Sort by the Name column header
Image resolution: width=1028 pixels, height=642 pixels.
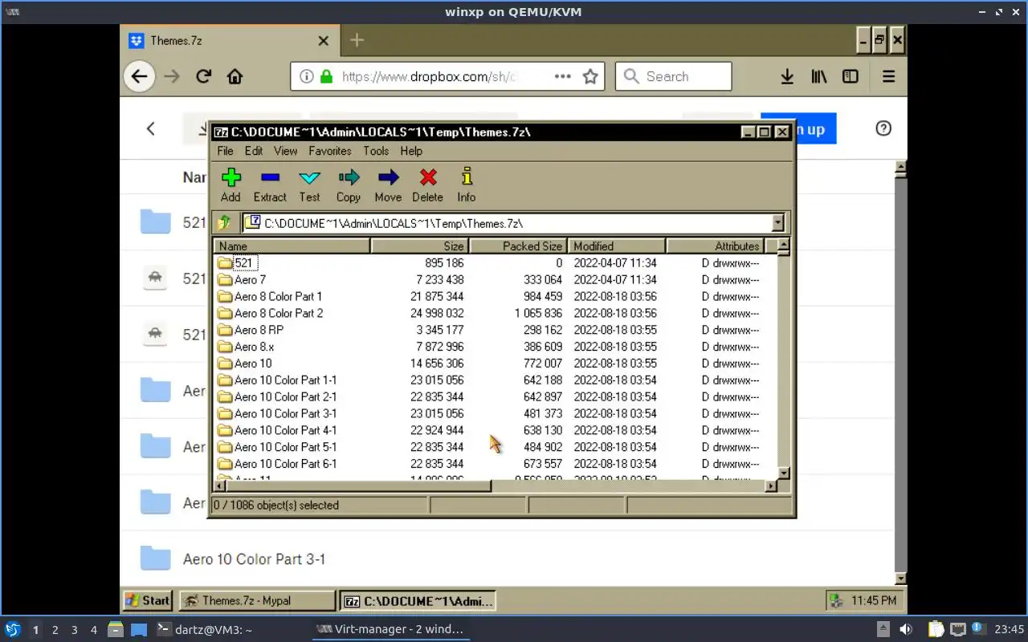coord(292,246)
